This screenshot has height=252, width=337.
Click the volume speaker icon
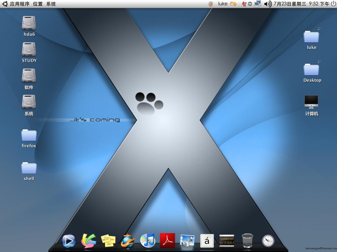[x=268, y=4]
